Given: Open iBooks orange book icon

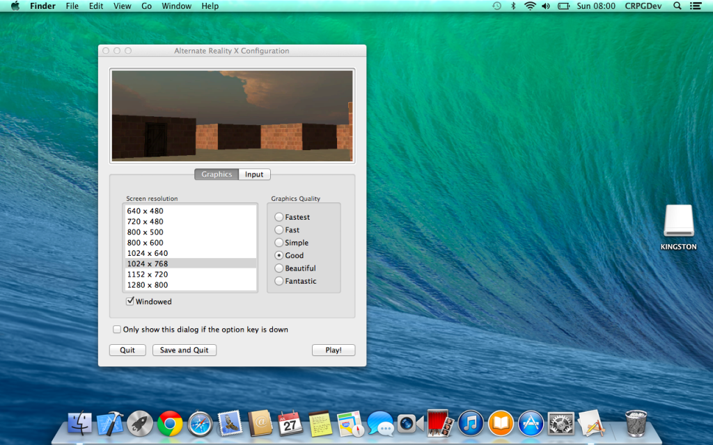Looking at the screenshot, I should tap(501, 423).
